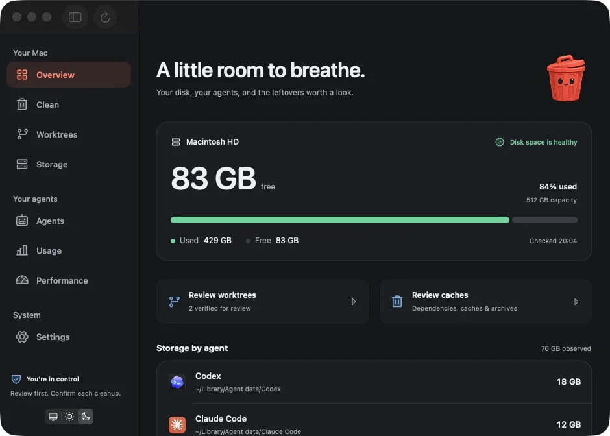Click the Agents robot icon

22,221
